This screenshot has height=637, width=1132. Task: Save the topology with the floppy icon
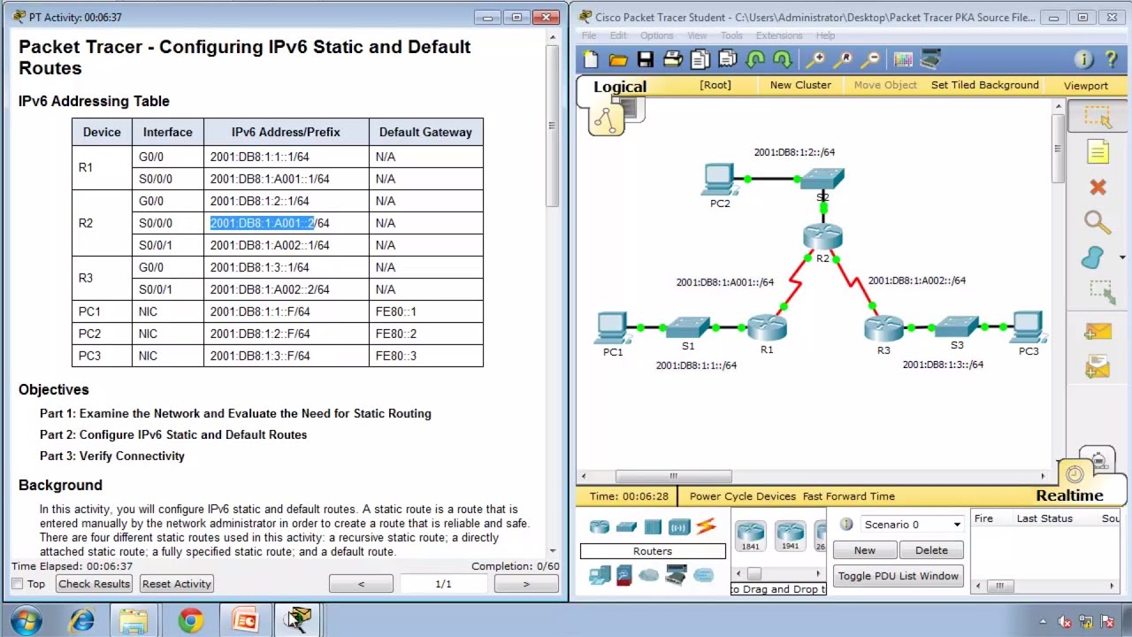coord(646,59)
